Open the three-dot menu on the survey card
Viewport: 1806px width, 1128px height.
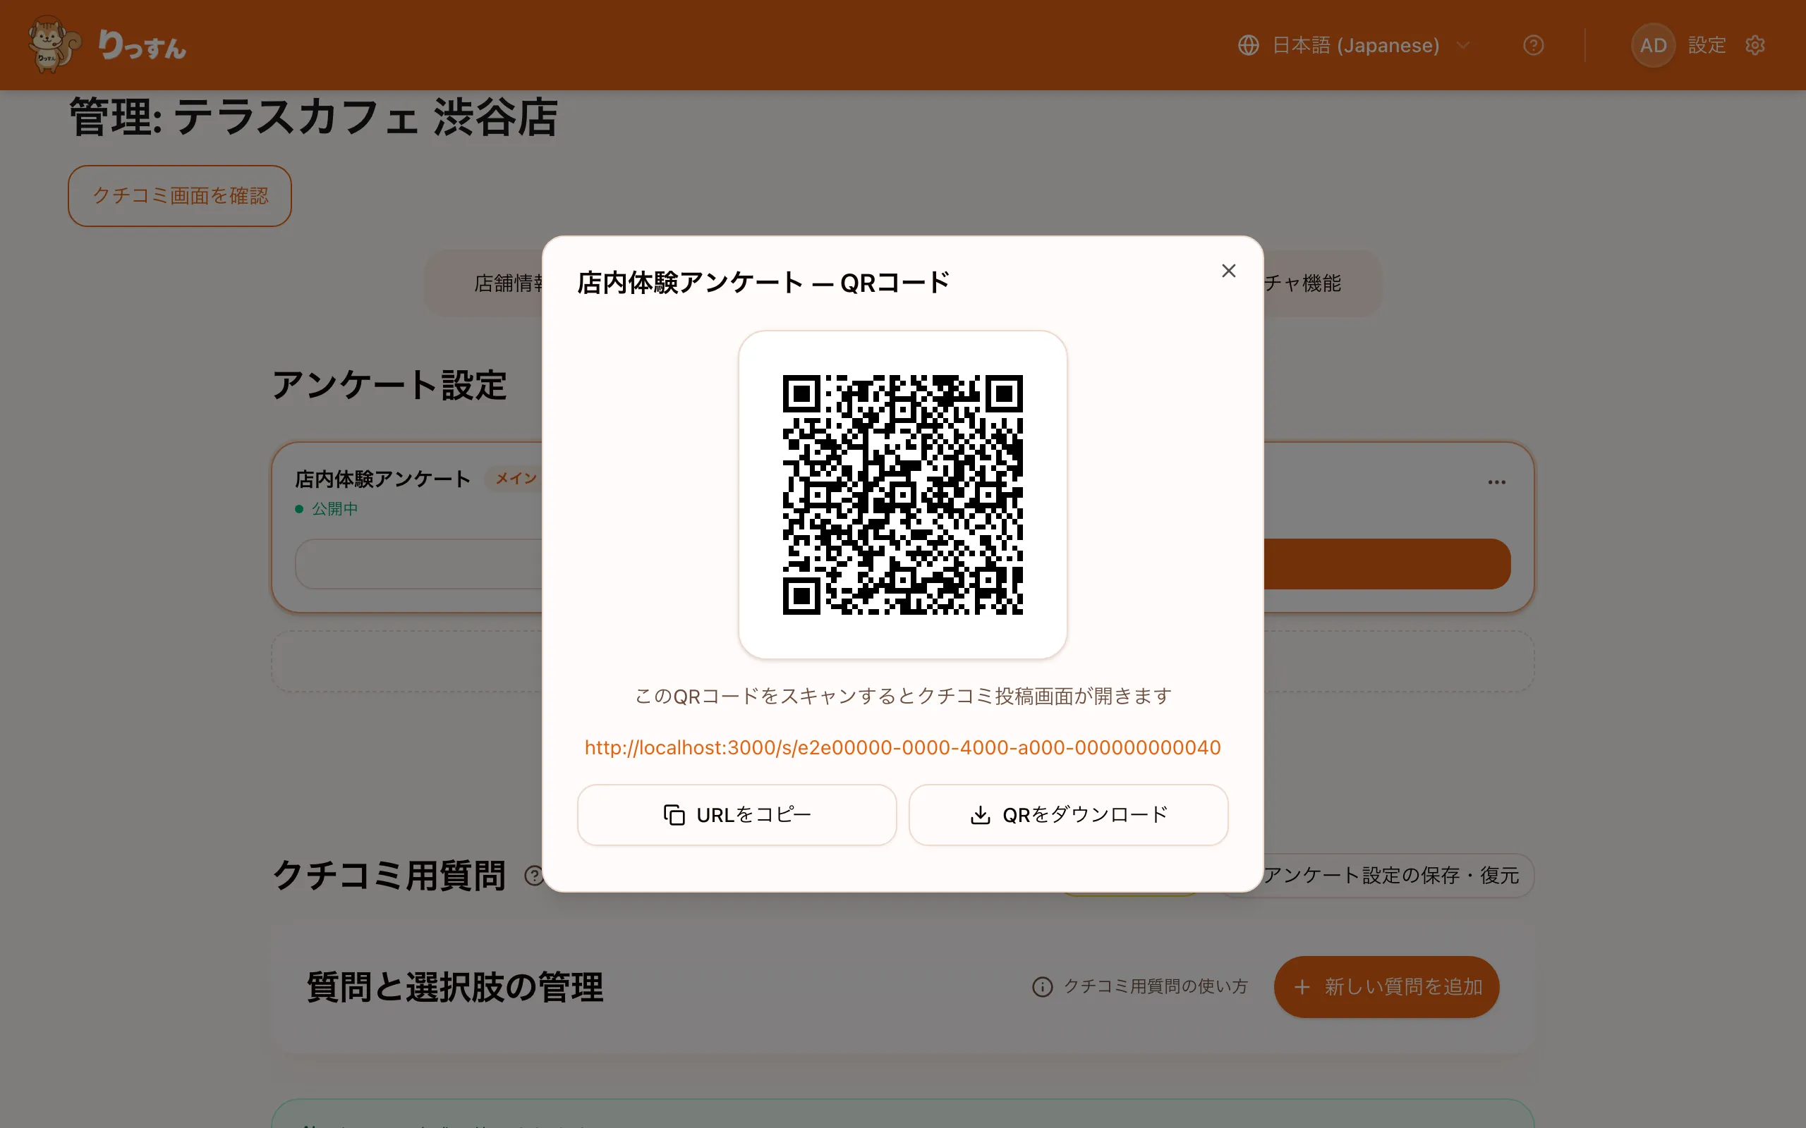click(1496, 482)
